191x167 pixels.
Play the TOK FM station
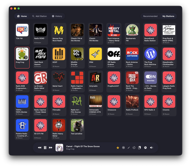[x=22, y=34]
